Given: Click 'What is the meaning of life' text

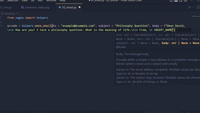Looking at the screenshot, I should coord(108,30).
